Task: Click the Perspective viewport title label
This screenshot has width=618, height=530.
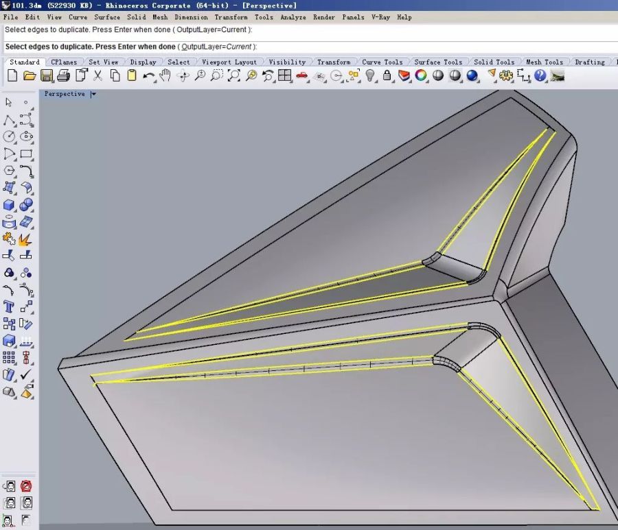Action: point(65,95)
